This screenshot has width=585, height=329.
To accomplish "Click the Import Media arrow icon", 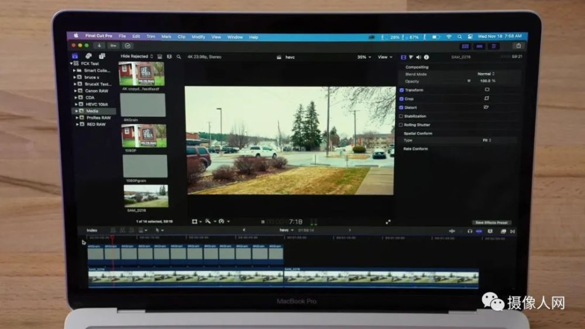I will [99, 46].
